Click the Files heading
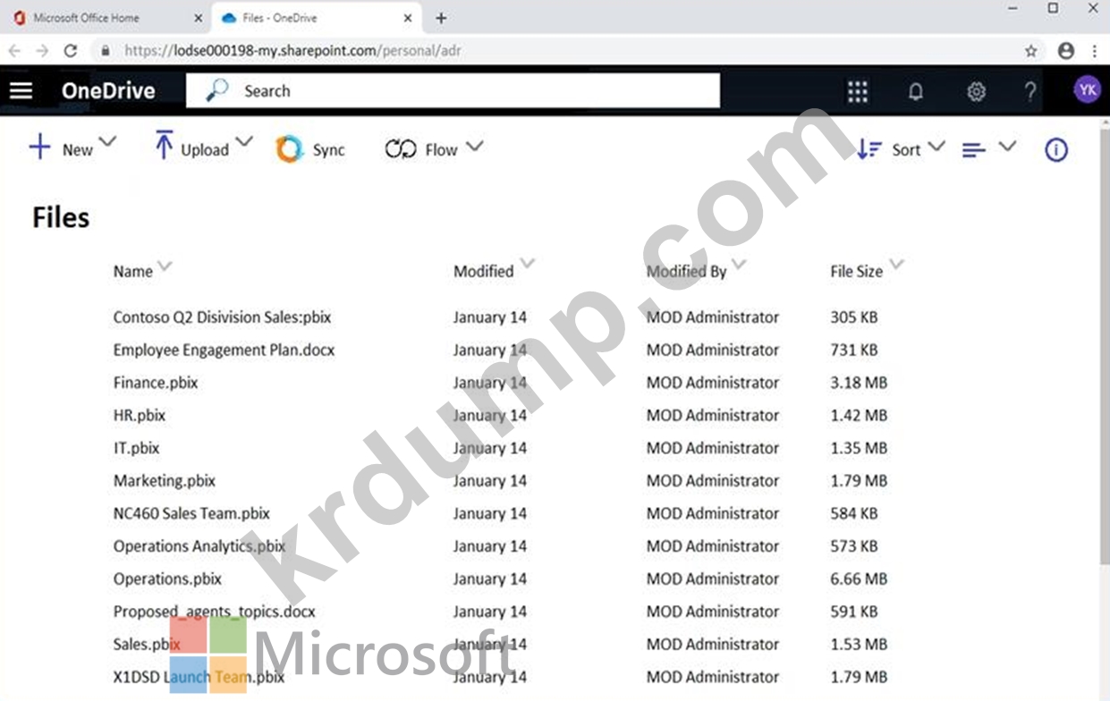Image resolution: width=1110 pixels, height=701 pixels. 61,217
